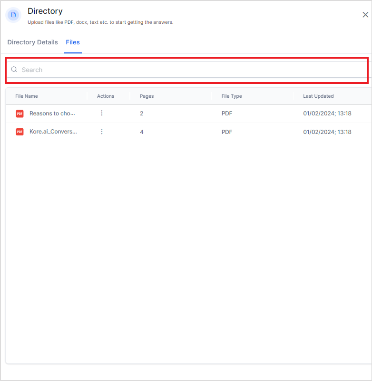This screenshot has width=372, height=381.
Task: Focus the Search input field
Action: click(190, 70)
